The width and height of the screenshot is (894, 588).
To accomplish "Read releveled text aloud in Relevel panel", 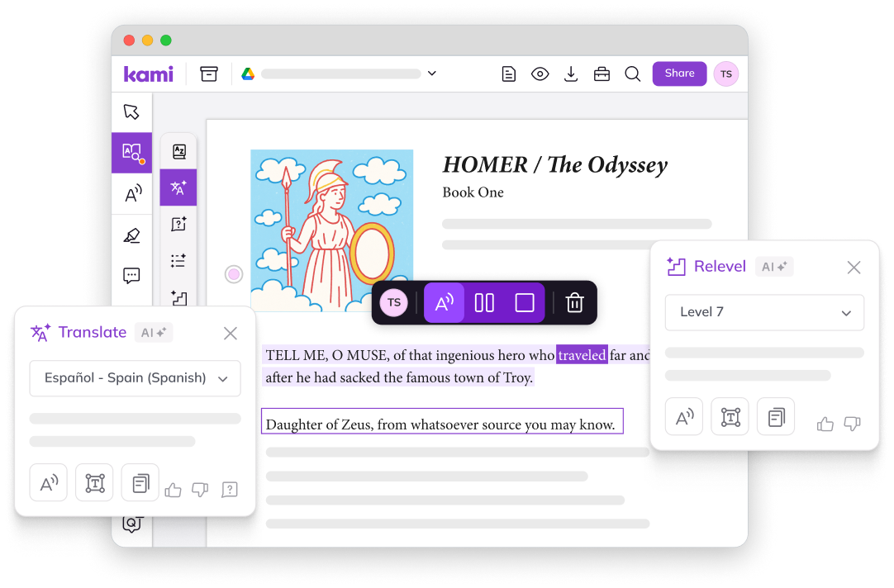I will tap(684, 416).
